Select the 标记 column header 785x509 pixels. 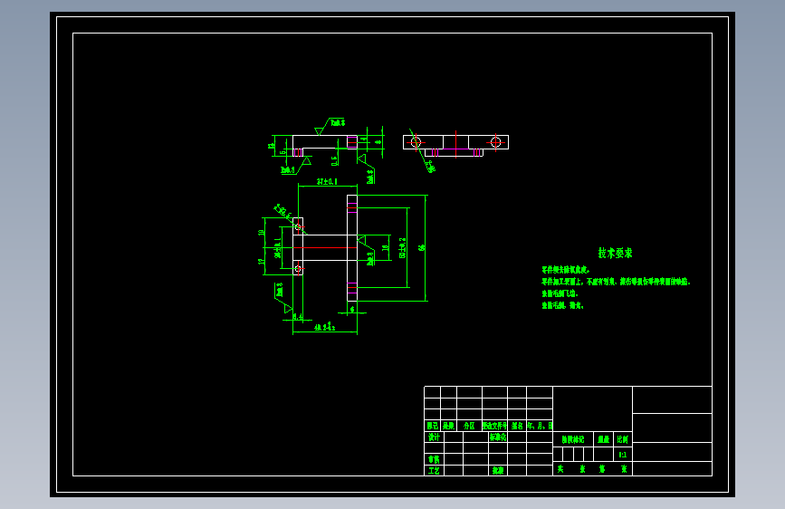(x=433, y=426)
